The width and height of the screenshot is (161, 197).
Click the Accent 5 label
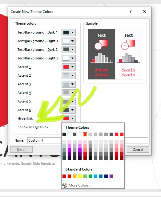click(x=24, y=101)
